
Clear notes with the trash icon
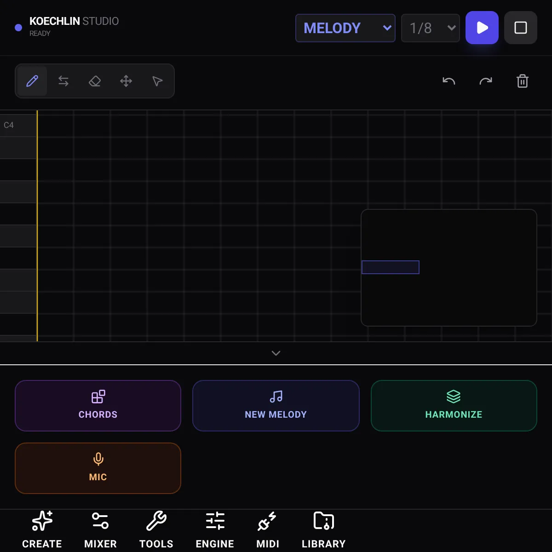point(523,81)
